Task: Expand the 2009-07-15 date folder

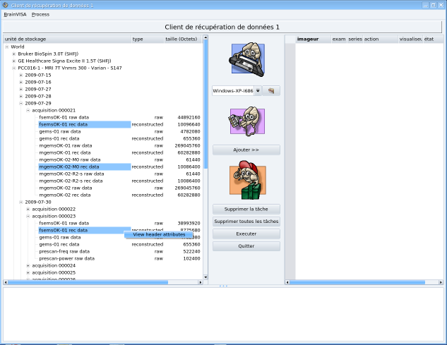Action: tap(20, 75)
